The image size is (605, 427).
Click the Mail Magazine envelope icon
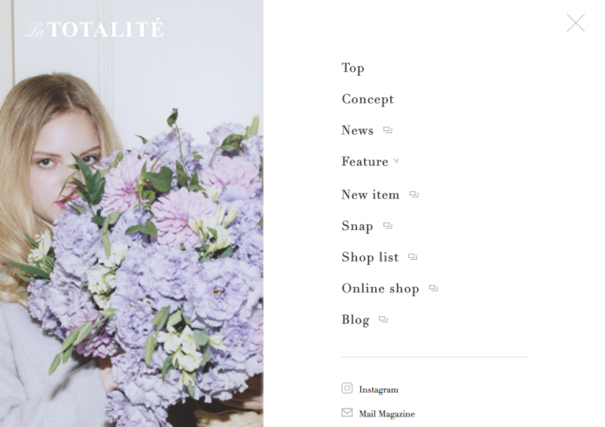pyautogui.click(x=347, y=413)
